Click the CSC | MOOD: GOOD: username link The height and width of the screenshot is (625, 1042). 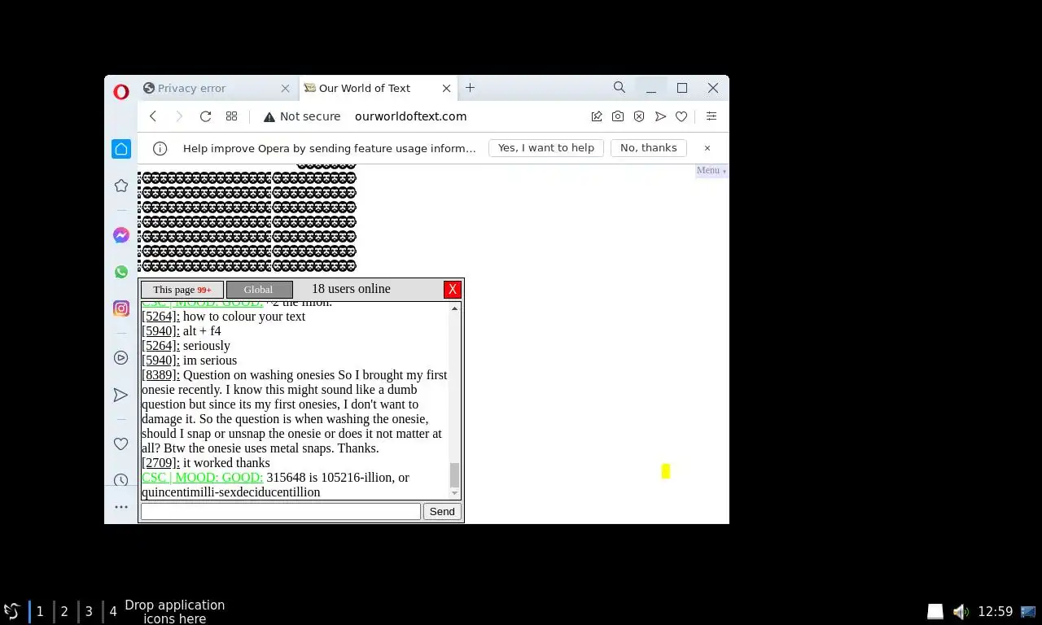tap(202, 478)
